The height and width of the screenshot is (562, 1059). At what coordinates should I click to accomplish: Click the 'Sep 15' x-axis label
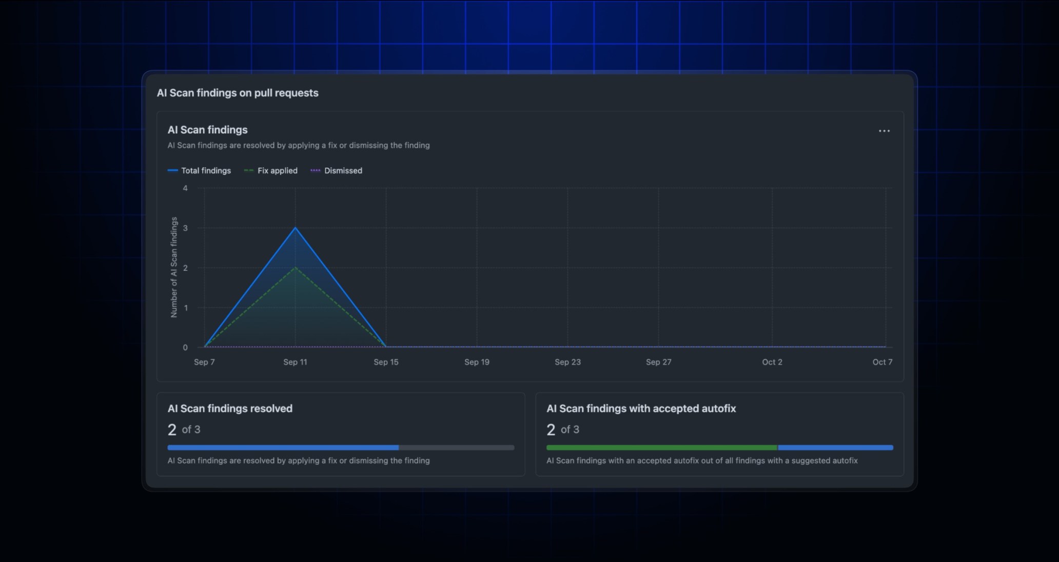coord(386,362)
